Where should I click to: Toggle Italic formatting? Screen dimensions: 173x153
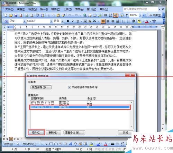(x=73, y=21)
